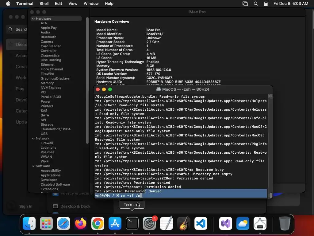Open Launchpad in the Dock
Viewport: 314px width, 236px height.
point(46,223)
